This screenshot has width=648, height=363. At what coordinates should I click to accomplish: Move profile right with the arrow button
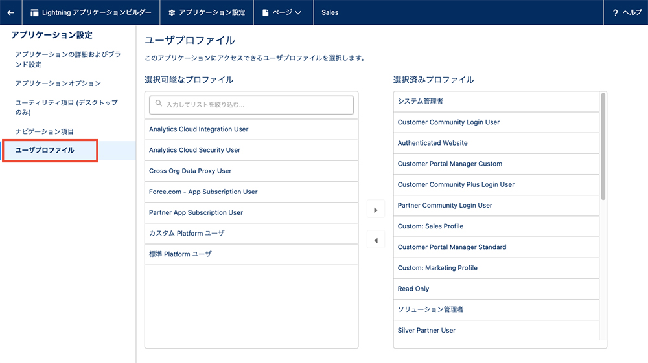376,210
